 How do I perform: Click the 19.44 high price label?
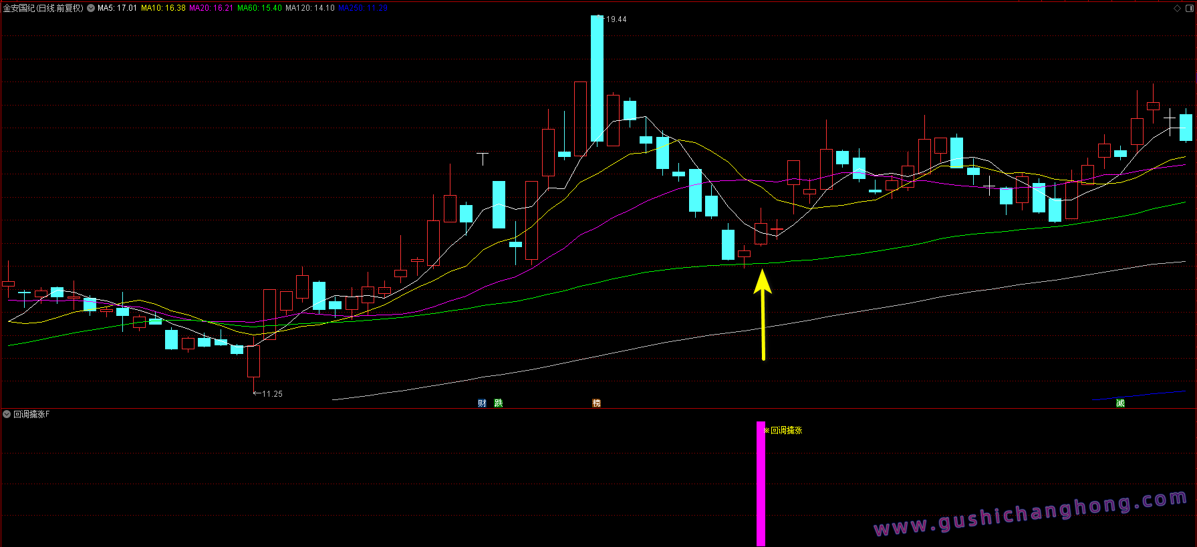[x=616, y=19]
